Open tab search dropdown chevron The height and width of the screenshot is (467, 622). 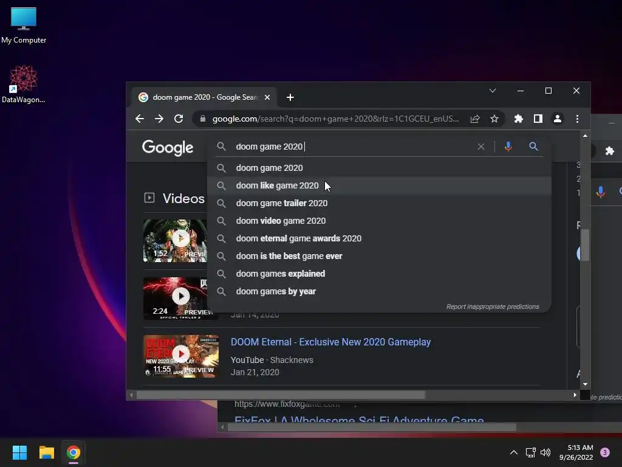click(x=493, y=91)
